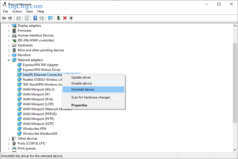Open the View menu
The height and width of the screenshot is (159, 238).
[x=29, y=11]
